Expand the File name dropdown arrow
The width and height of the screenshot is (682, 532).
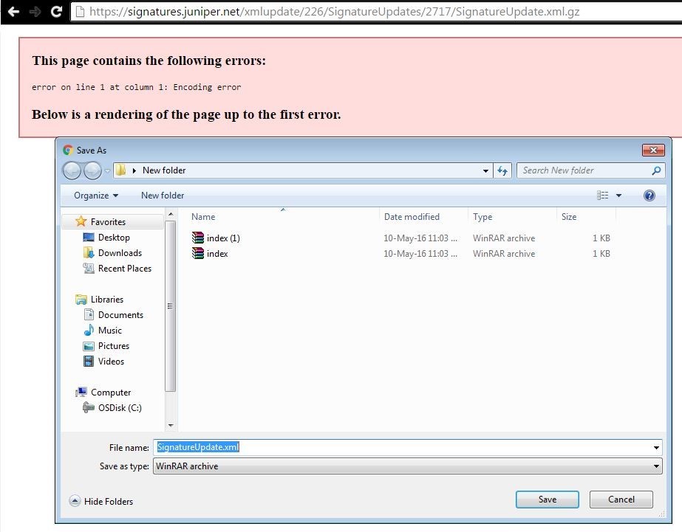coord(656,448)
